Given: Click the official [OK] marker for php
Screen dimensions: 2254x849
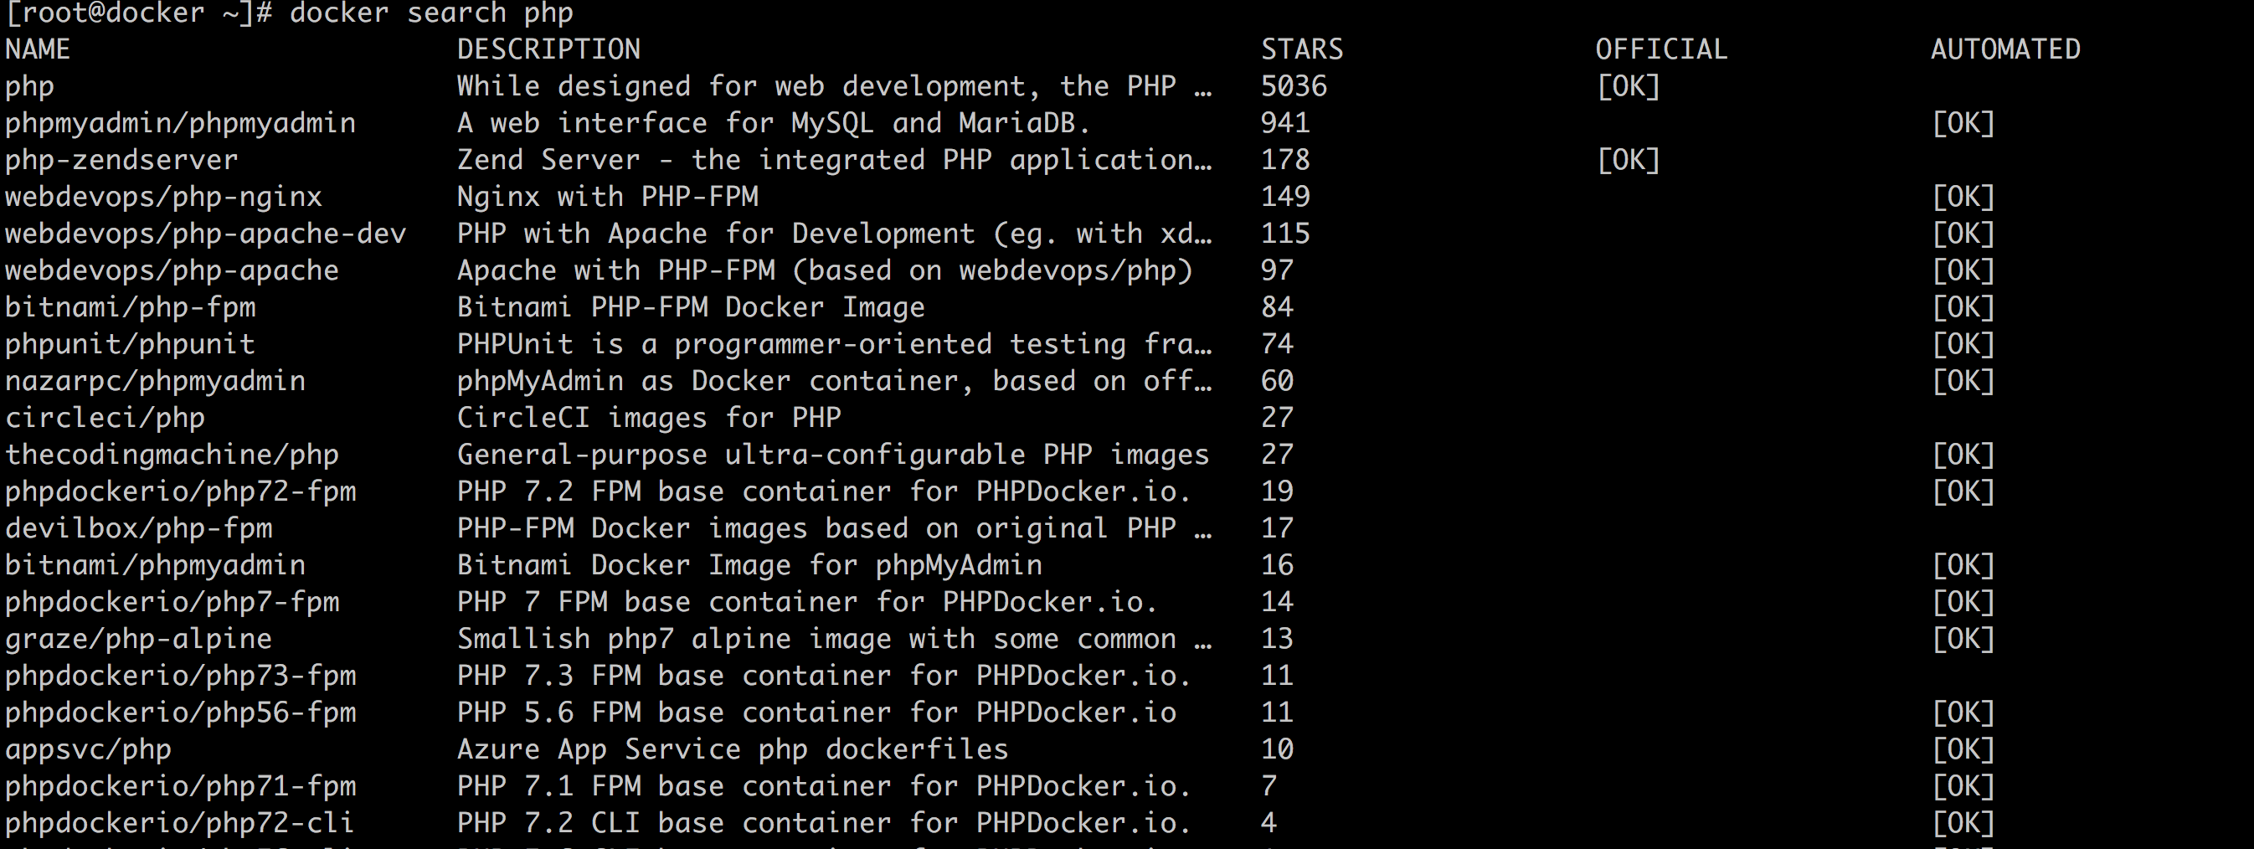Looking at the screenshot, I should coord(1628,86).
